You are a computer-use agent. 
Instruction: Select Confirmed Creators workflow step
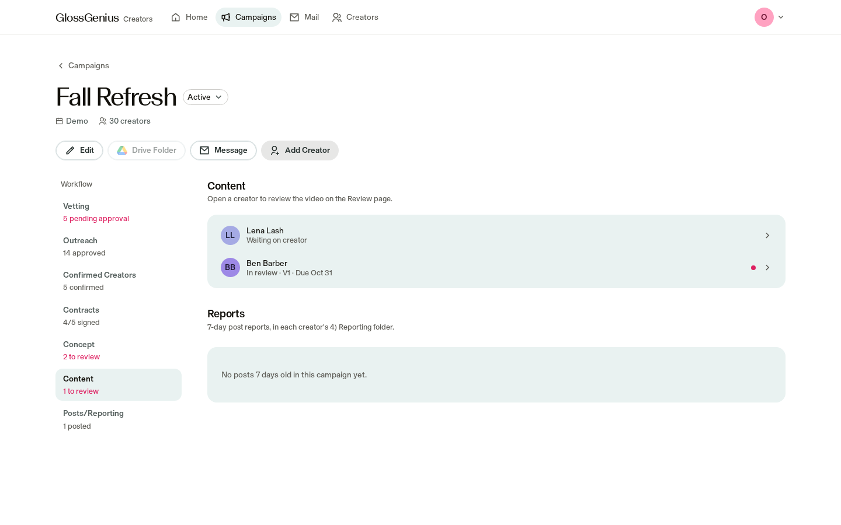click(x=119, y=281)
